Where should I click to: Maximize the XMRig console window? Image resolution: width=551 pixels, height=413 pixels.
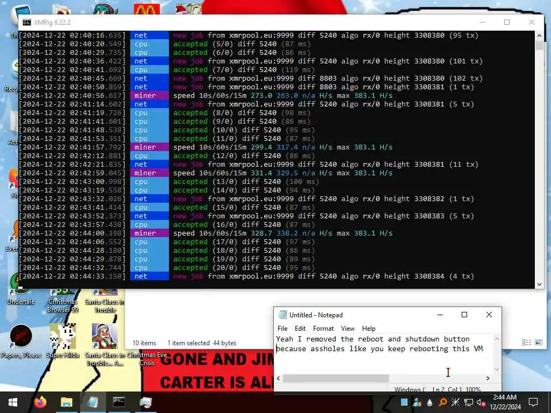coord(507,22)
